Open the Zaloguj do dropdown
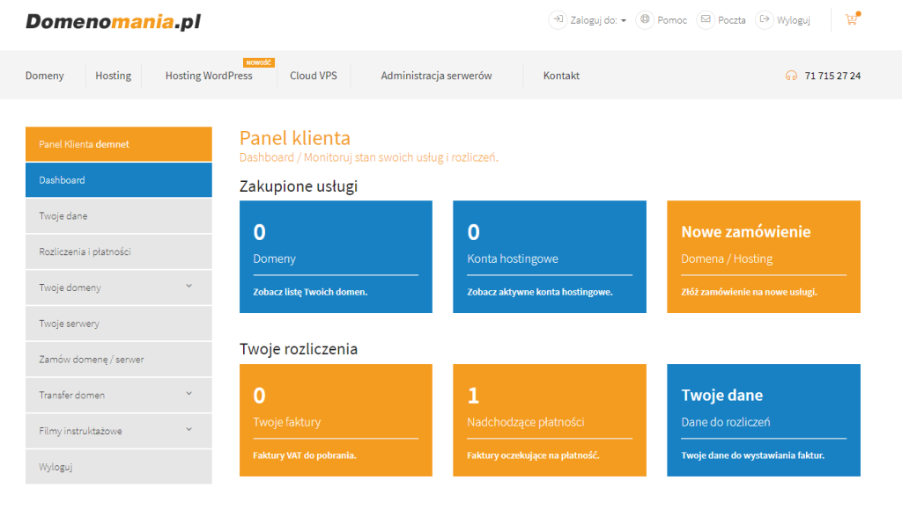Viewport: 902px width, 524px height. coord(599,20)
